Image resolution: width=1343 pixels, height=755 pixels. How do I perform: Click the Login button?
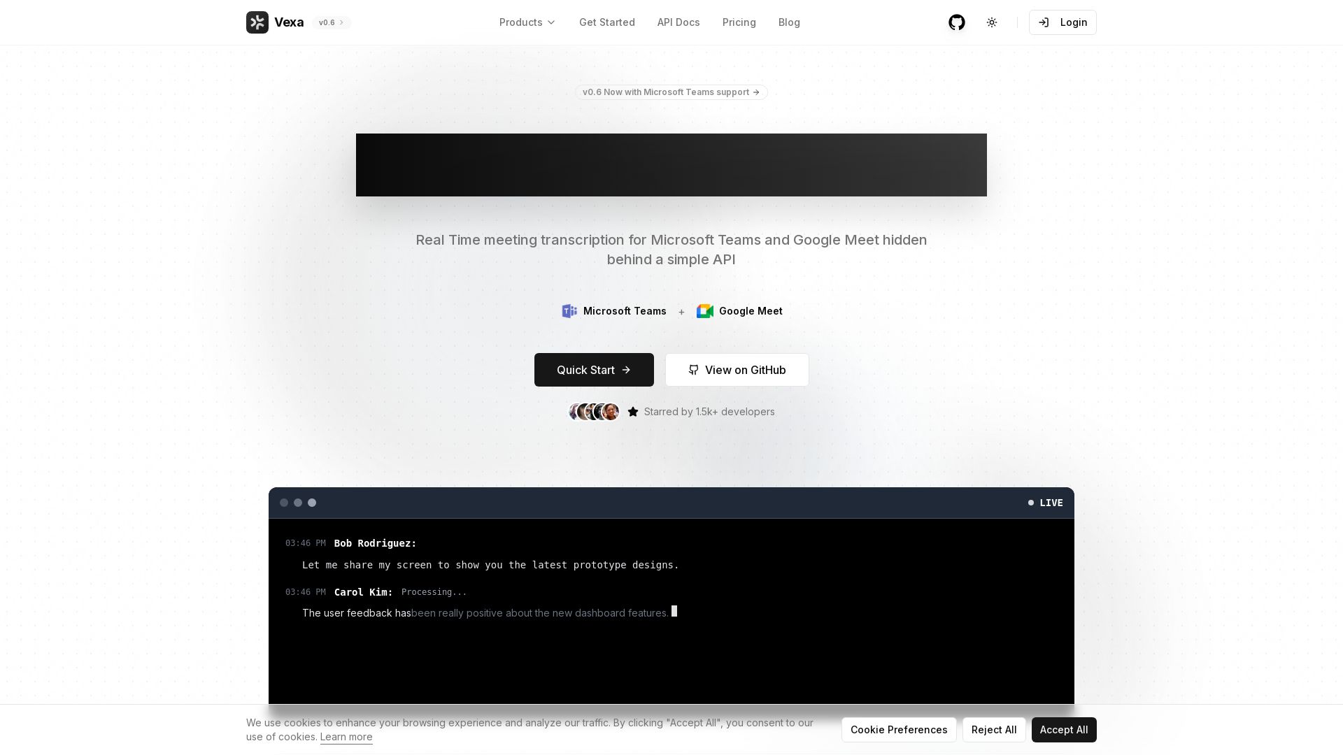[1063, 22]
